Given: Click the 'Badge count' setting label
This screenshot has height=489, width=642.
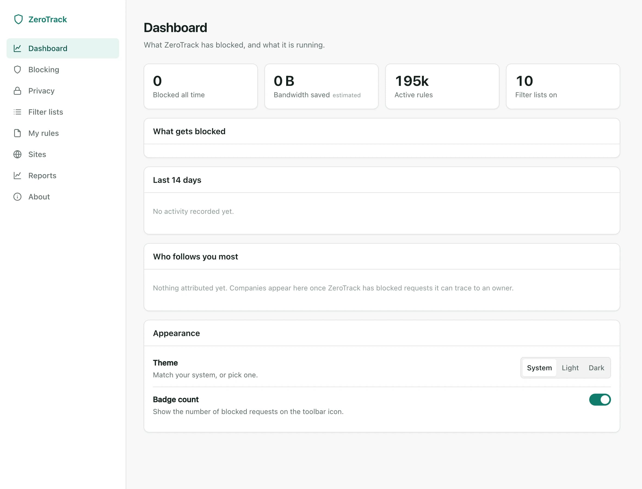Looking at the screenshot, I should pos(176,399).
